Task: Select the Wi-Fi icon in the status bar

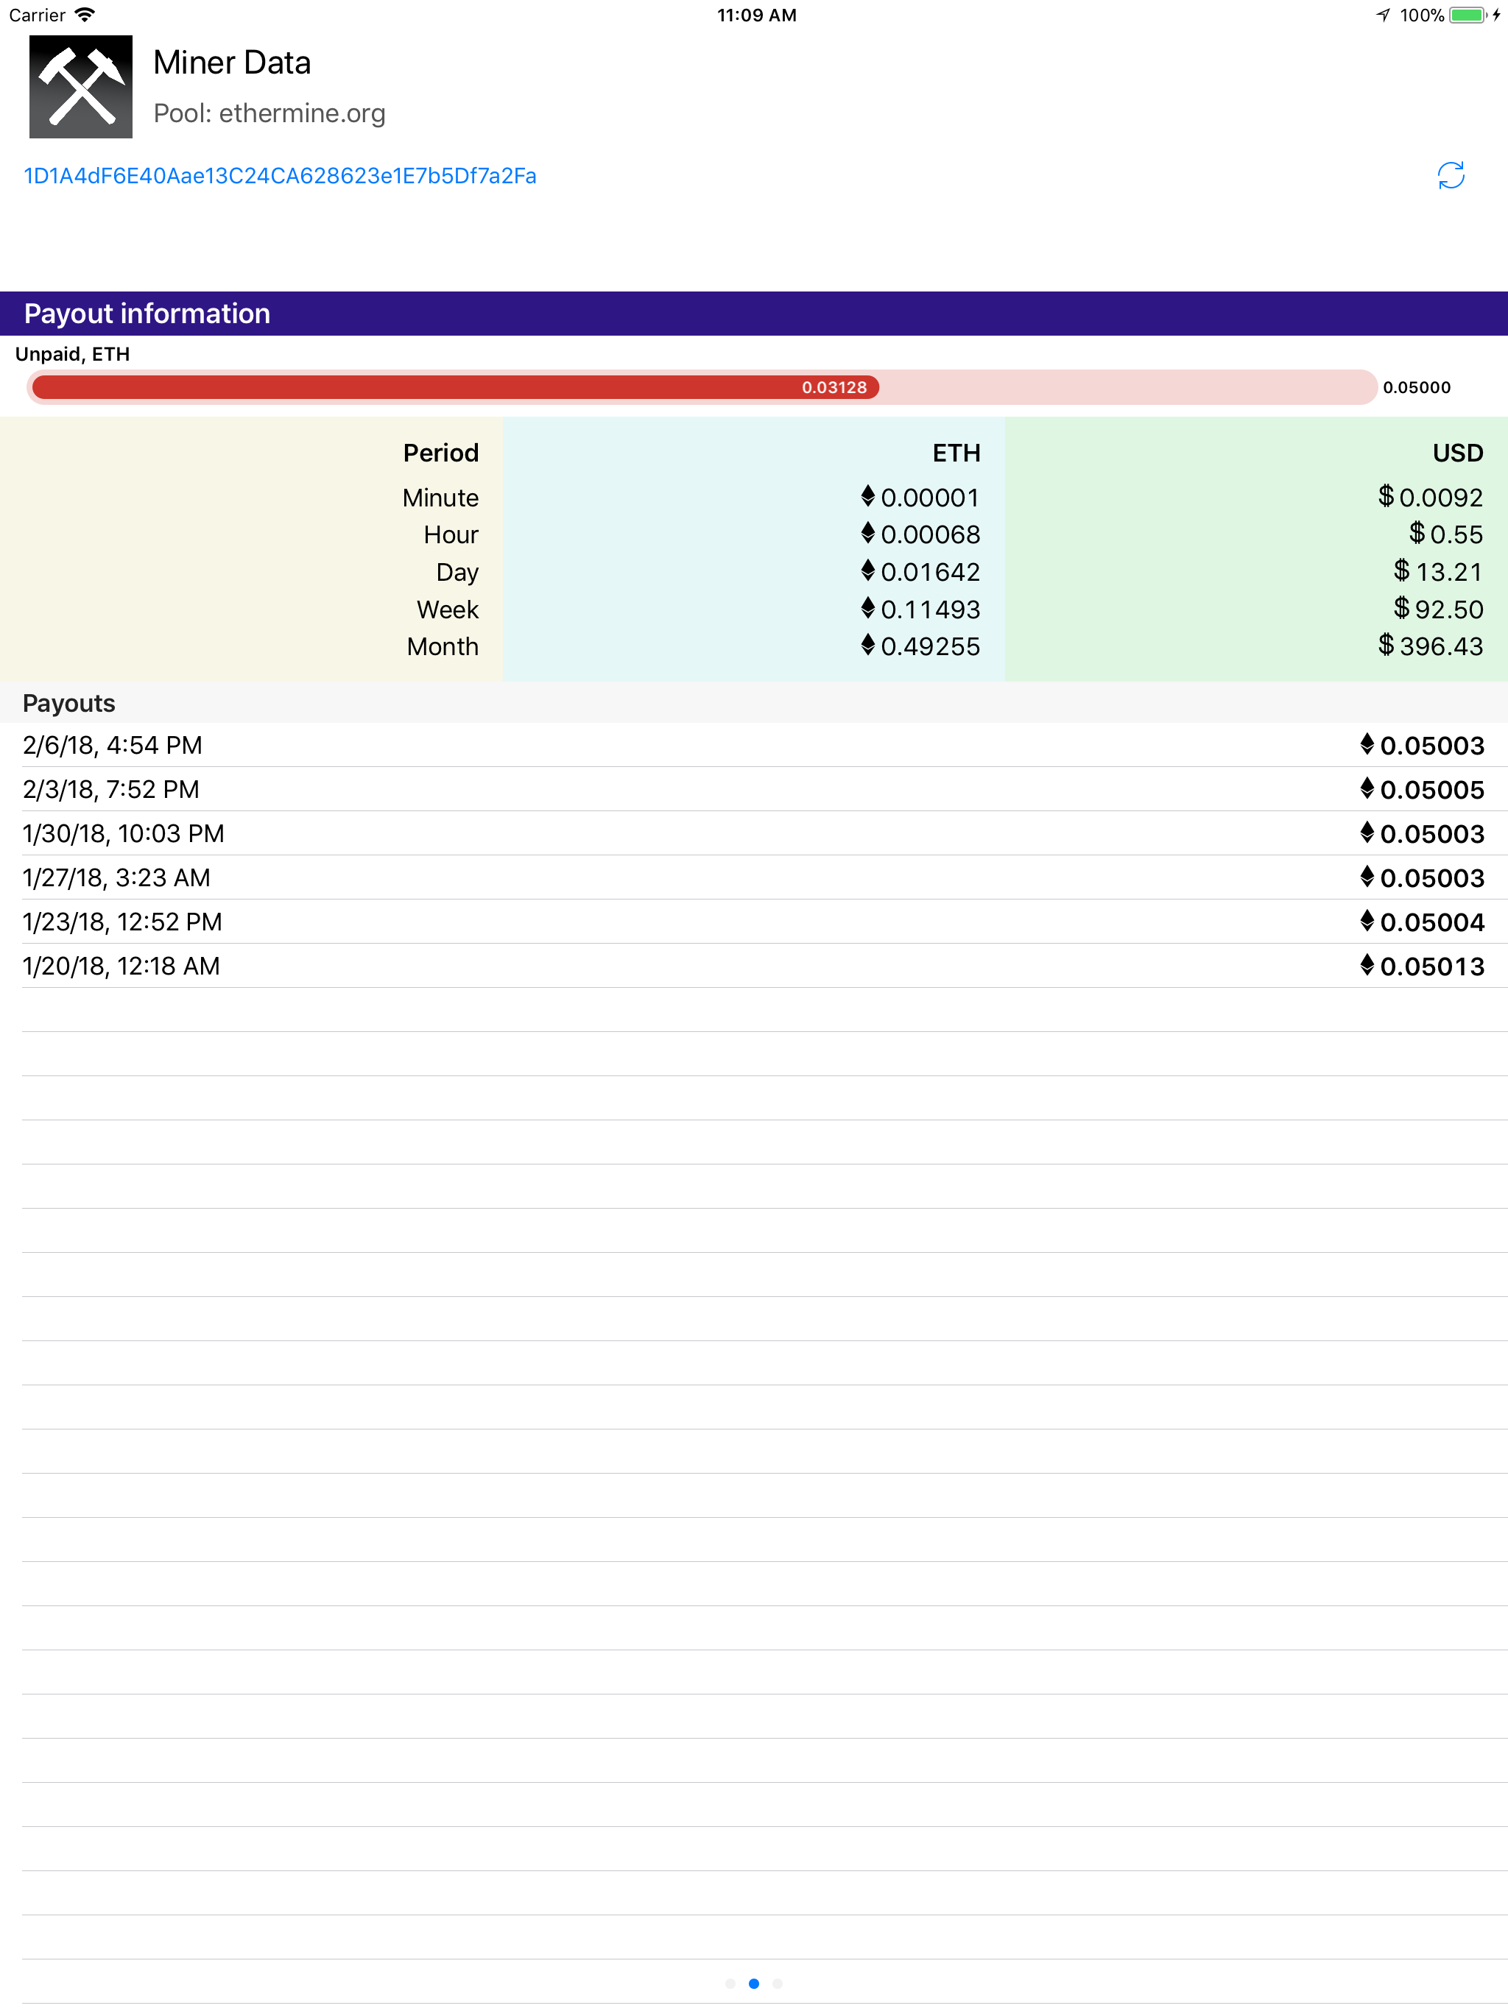Action: (85, 15)
